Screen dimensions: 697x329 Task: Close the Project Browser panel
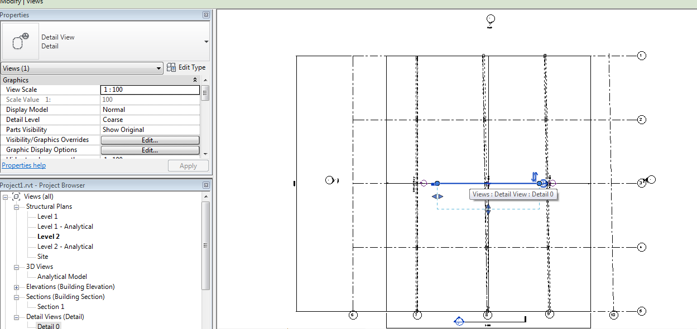click(206, 185)
